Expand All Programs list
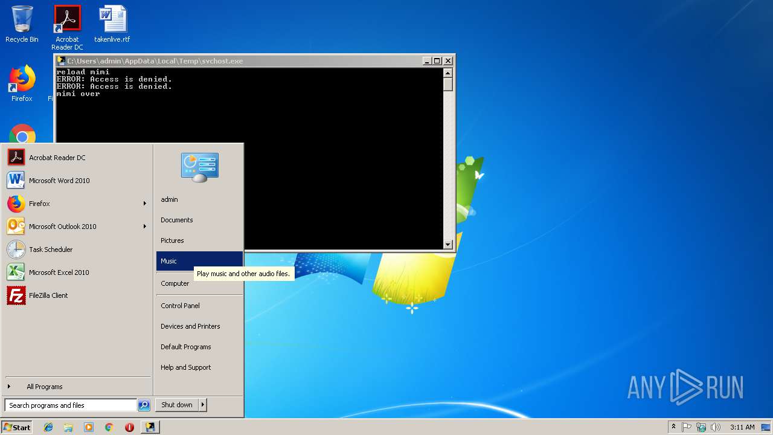The image size is (773, 435). 77,387
